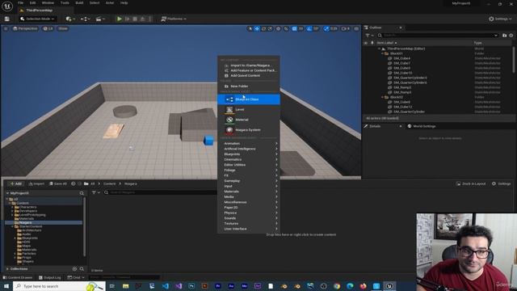Click the Content Browser asset search field
This screenshot has width=517, height=291.
(160, 192)
